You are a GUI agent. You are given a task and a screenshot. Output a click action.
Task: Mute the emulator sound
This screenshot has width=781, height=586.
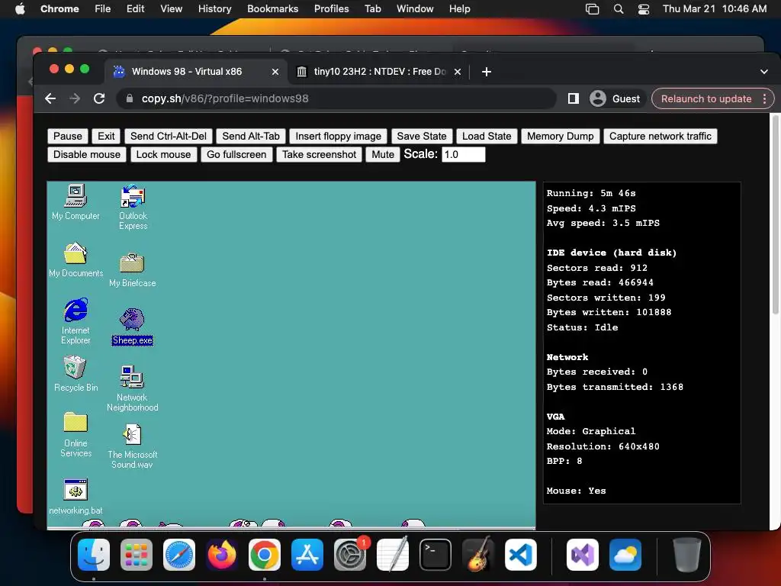coord(383,154)
